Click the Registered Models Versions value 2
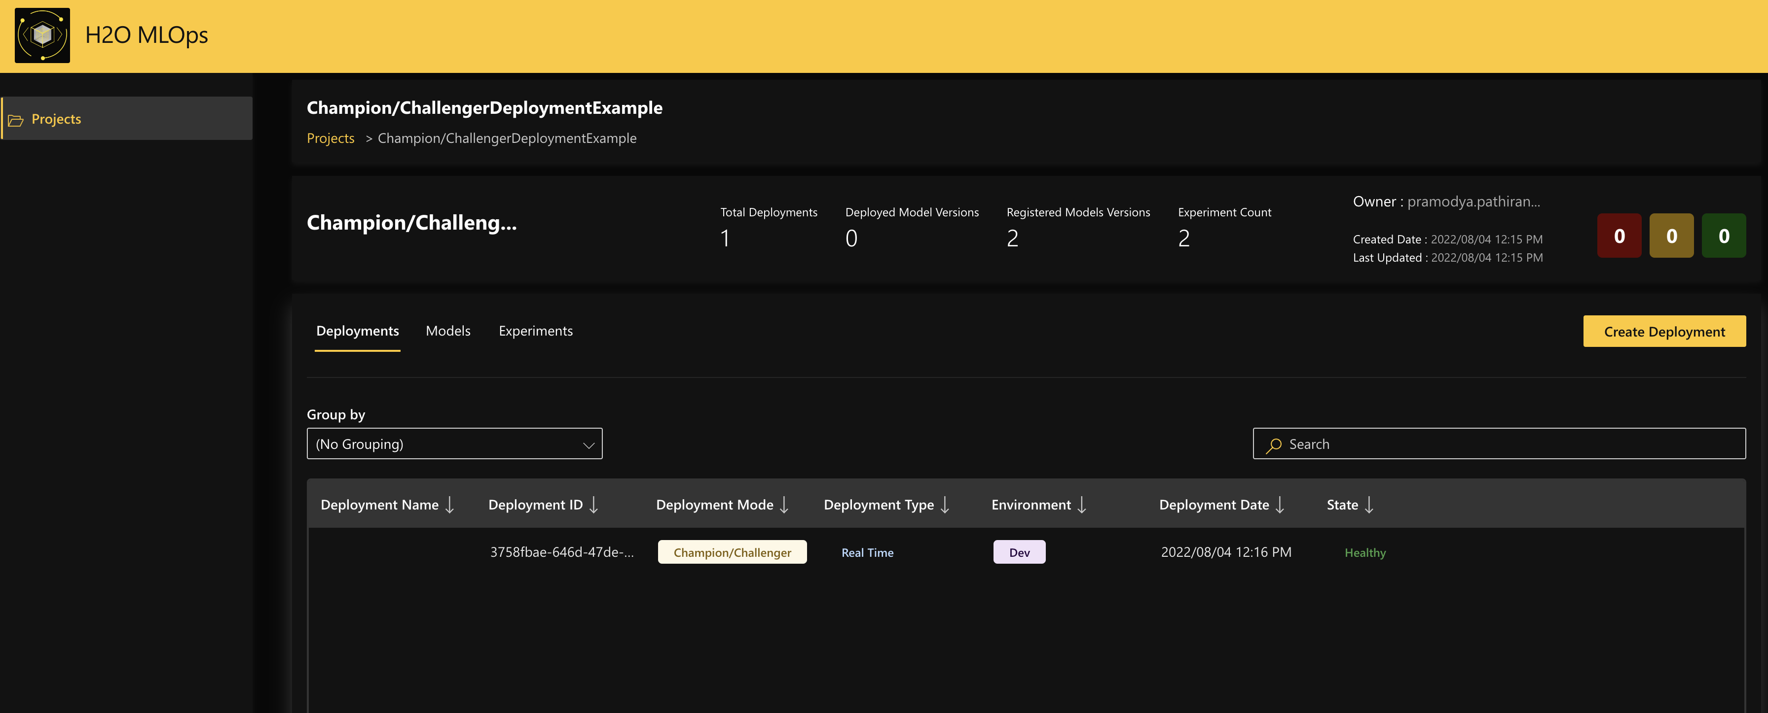Viewport: 1768px width, 713px height. coord(1012,238)
